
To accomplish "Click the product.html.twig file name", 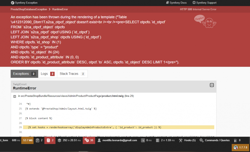I will click(112, 96).
